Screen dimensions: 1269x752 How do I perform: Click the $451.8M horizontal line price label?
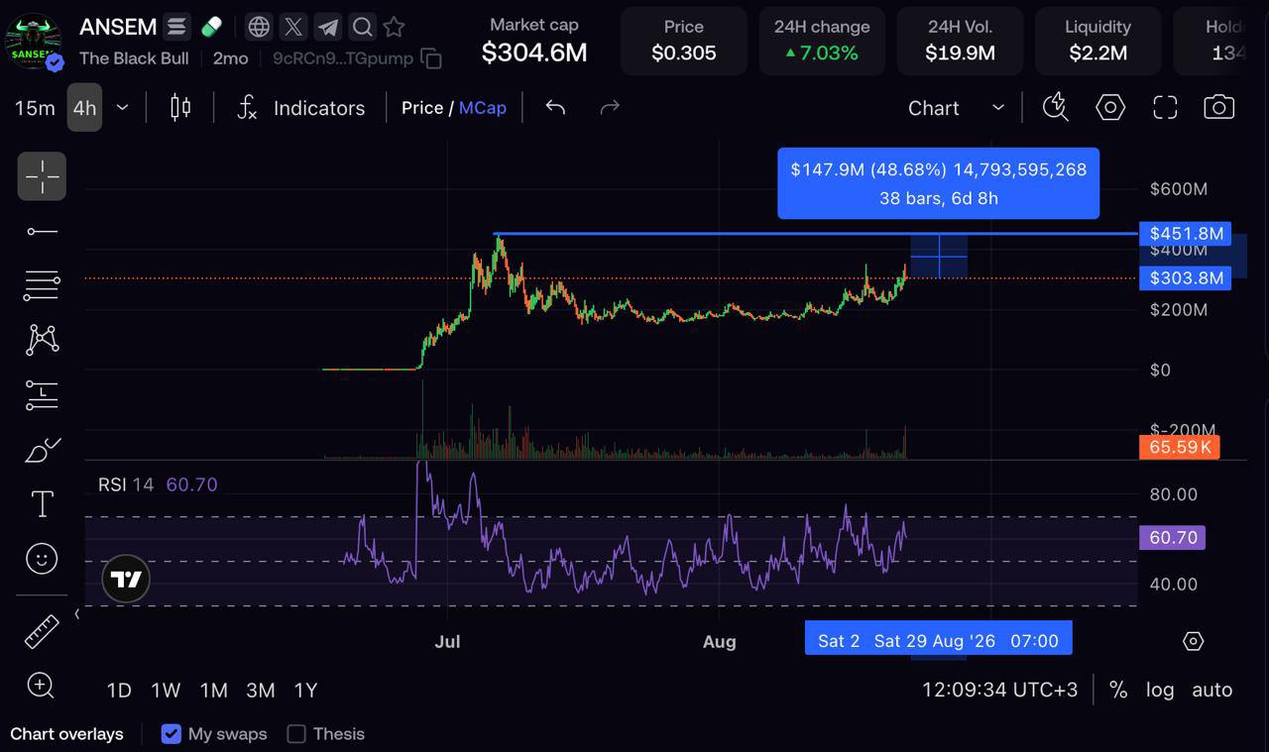pyautogui.click(x=1186, y=234)
